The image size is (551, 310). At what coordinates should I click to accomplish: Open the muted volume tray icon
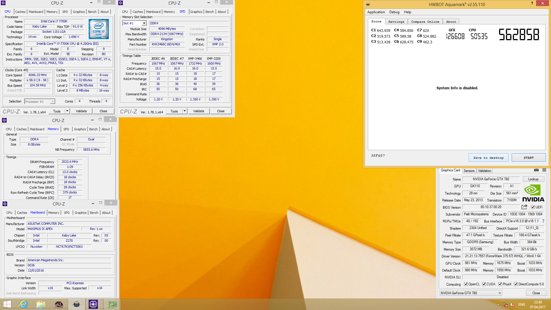pyautogui.click(x=512, y=305)
